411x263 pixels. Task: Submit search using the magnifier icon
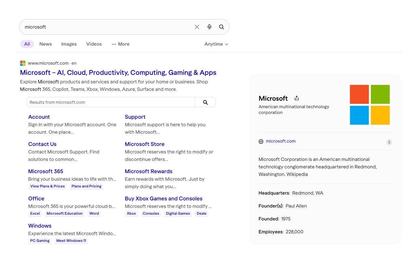tap(221, 27)
